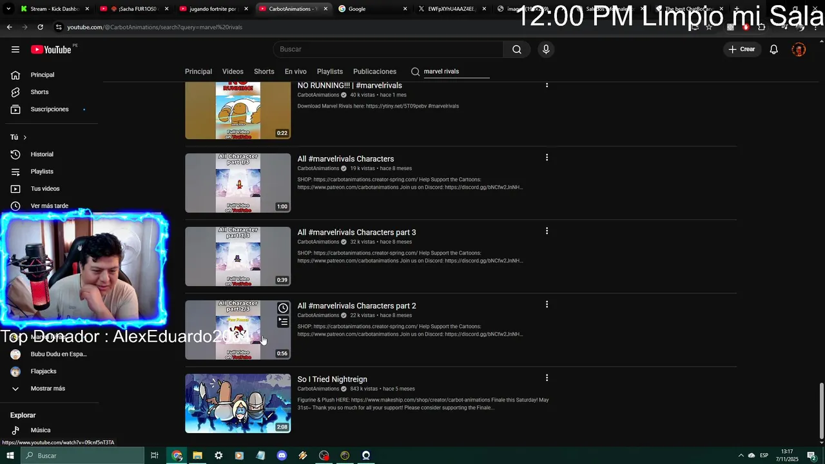Click the Crear button
Image resolution: width=825 pixels, height=464 pixels.
[x=742, y=50]
